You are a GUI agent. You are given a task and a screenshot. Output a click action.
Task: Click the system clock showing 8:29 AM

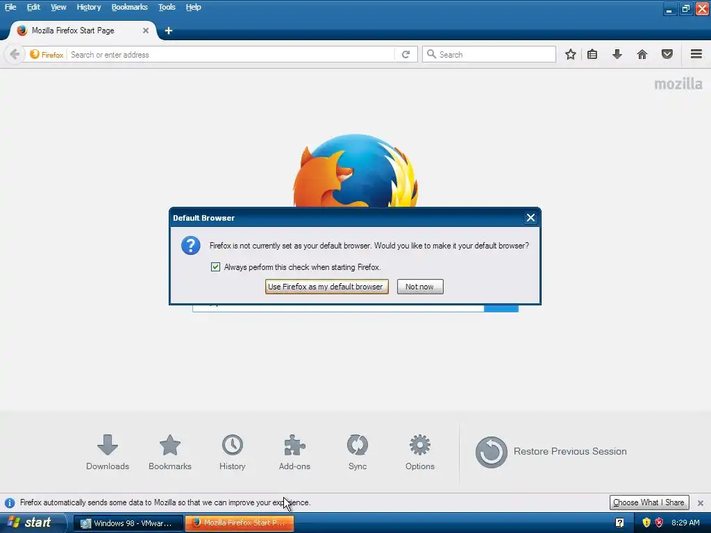(685, 523)
